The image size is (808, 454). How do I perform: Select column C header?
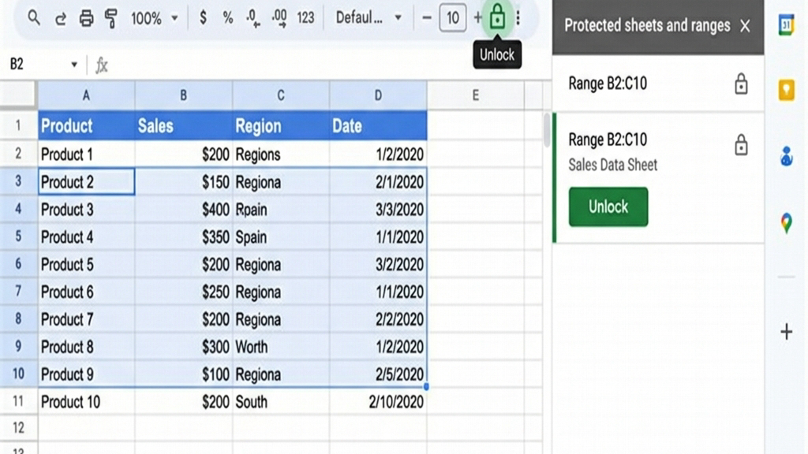[281, 95]
